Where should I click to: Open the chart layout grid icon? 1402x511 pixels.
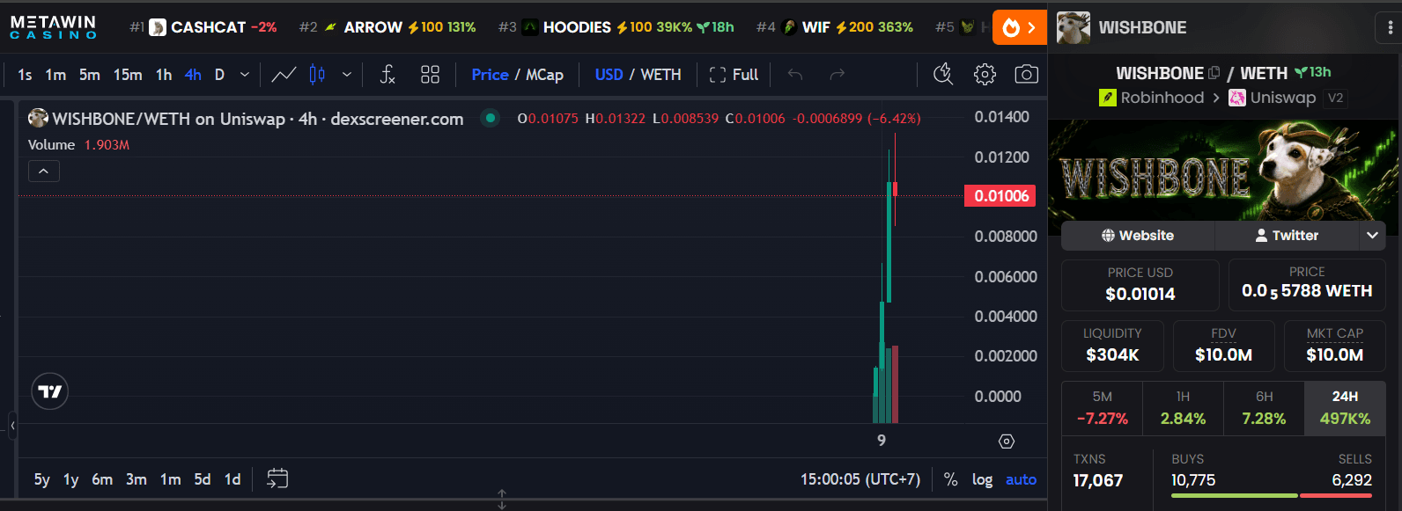(x=430, y=75)
